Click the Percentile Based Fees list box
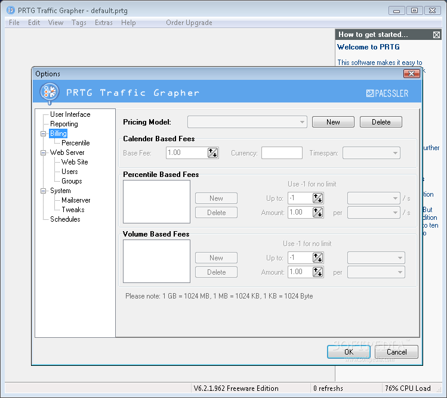This screenshot has height=398, width=447. [x=156, y=201]
